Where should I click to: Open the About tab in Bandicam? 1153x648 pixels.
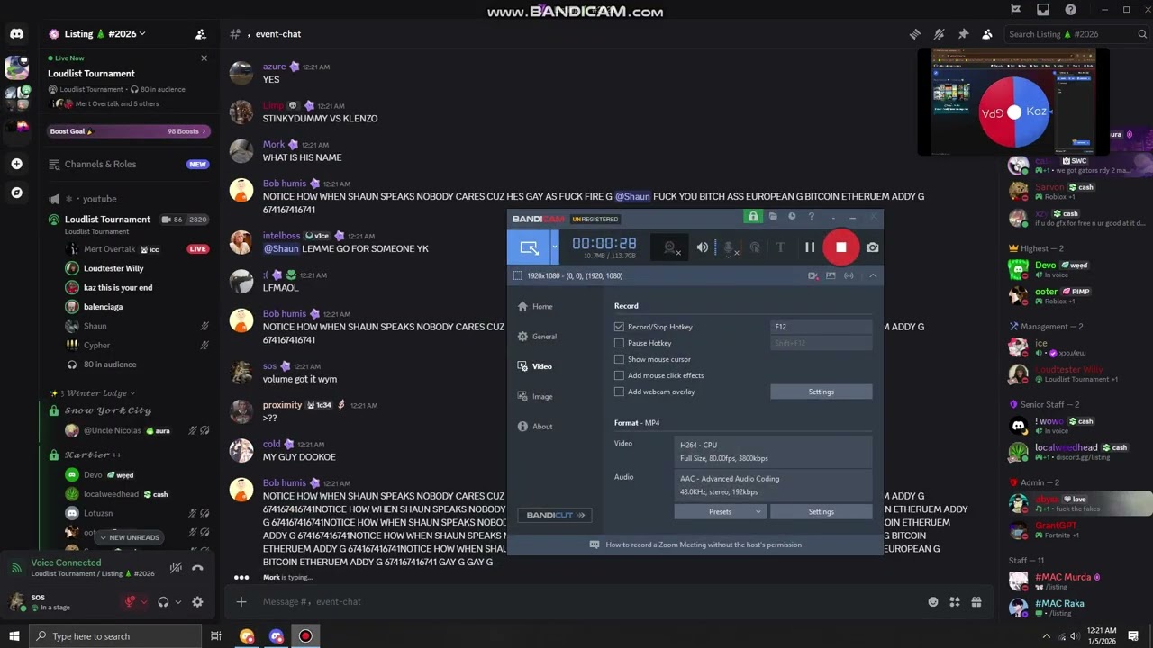point(535,427)
